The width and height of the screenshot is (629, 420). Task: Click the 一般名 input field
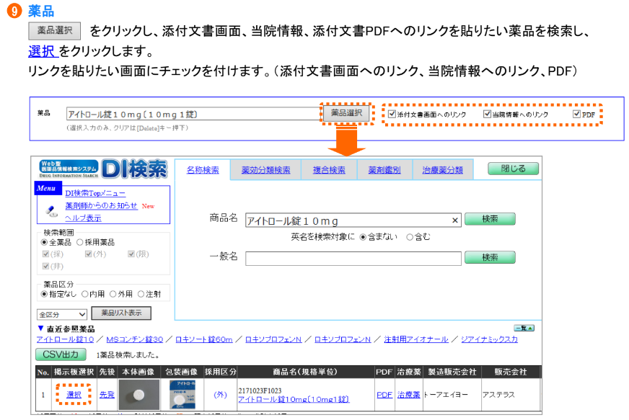pyautogui.click(x=353, y=258)
